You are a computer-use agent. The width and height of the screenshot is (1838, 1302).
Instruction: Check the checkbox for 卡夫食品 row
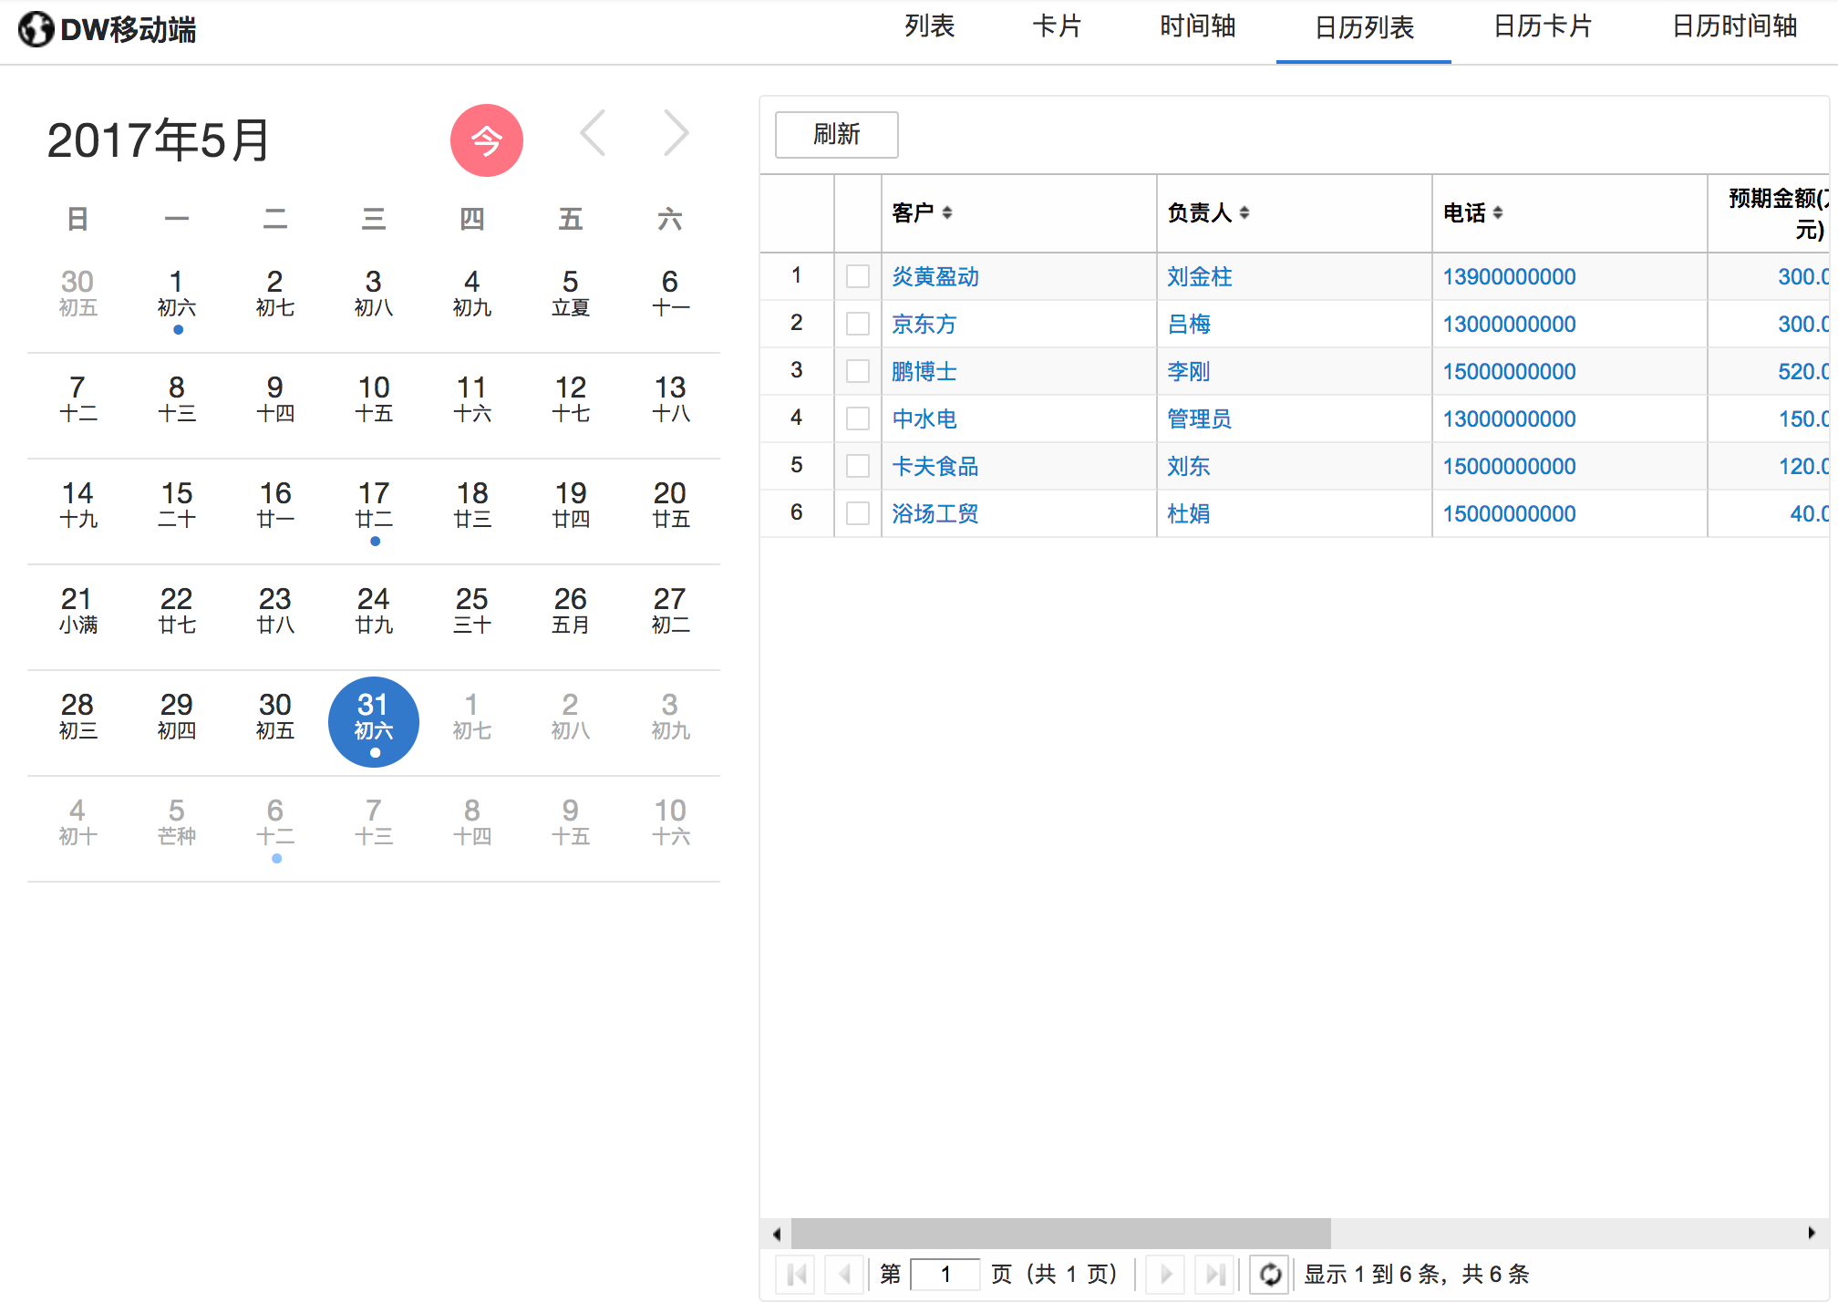(x=858, y=466)
